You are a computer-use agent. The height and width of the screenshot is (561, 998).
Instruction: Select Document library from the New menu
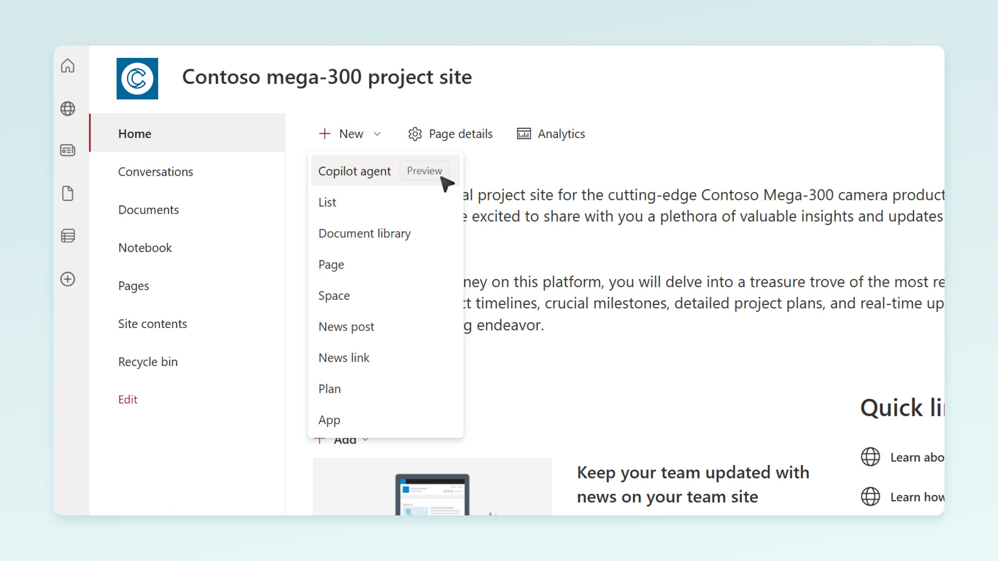364,233
